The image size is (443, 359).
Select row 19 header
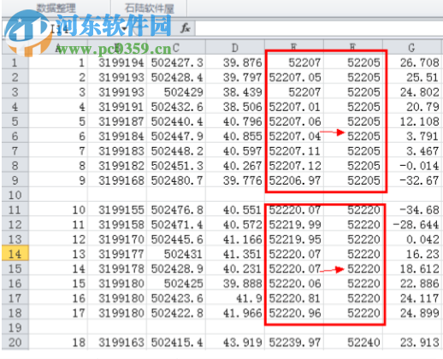(15, 327)
